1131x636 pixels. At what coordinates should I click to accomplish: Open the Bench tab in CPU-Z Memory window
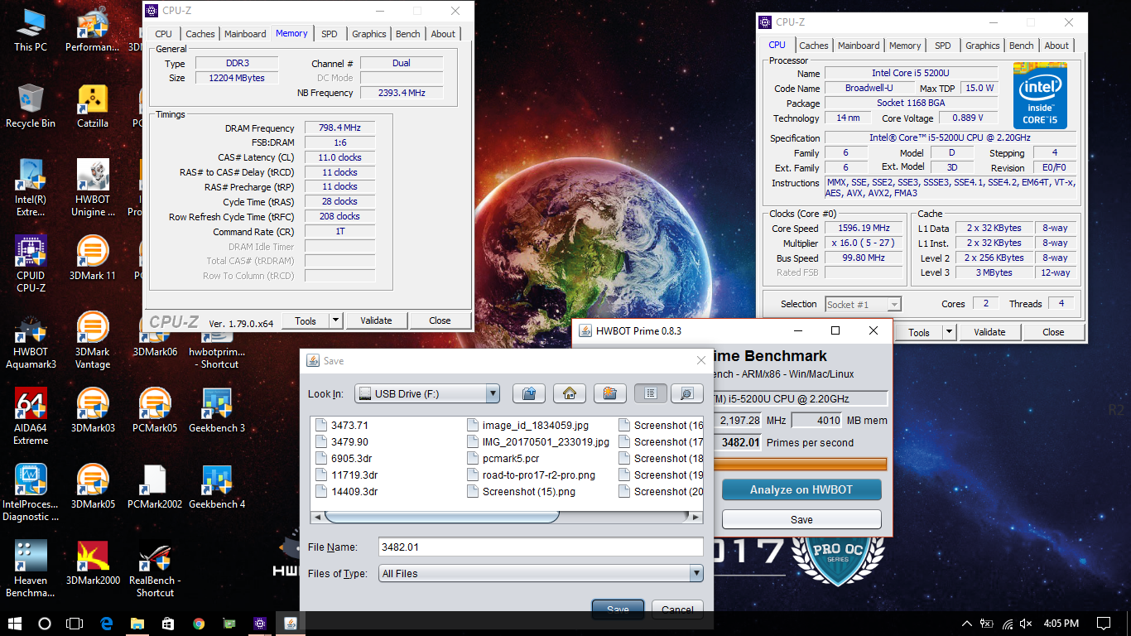408,34
